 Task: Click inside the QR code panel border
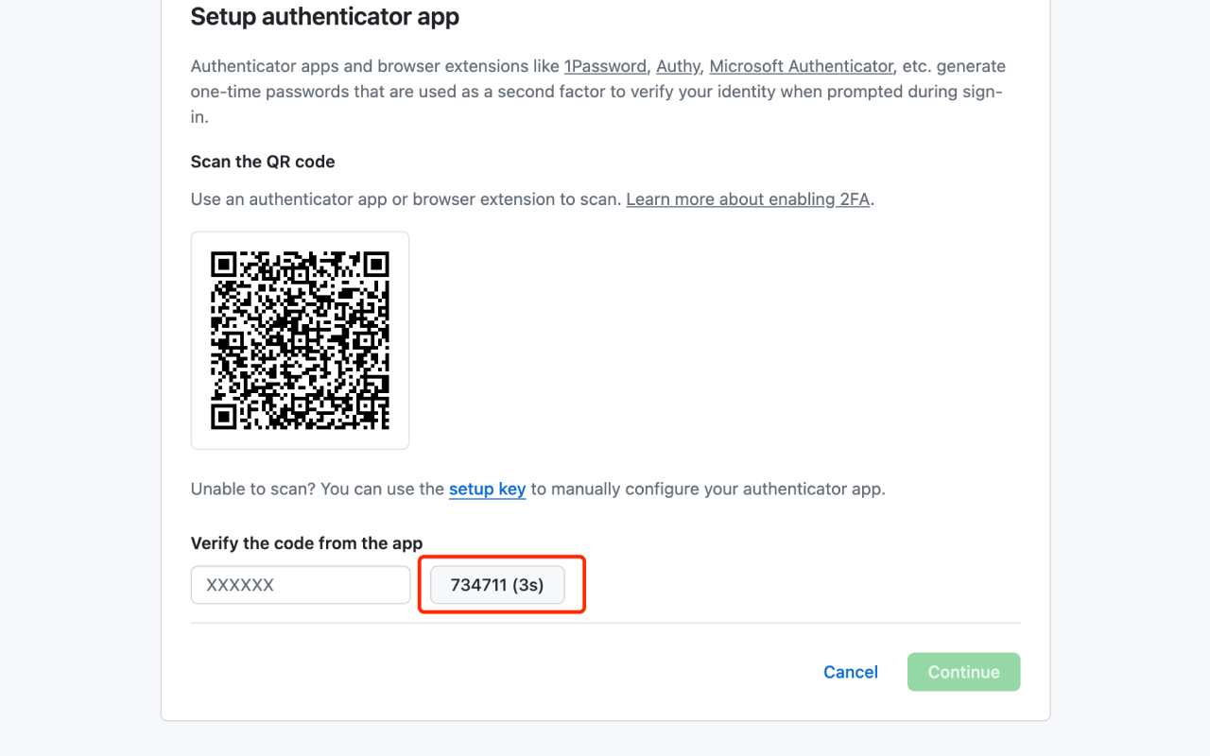(x=300, y=340)
